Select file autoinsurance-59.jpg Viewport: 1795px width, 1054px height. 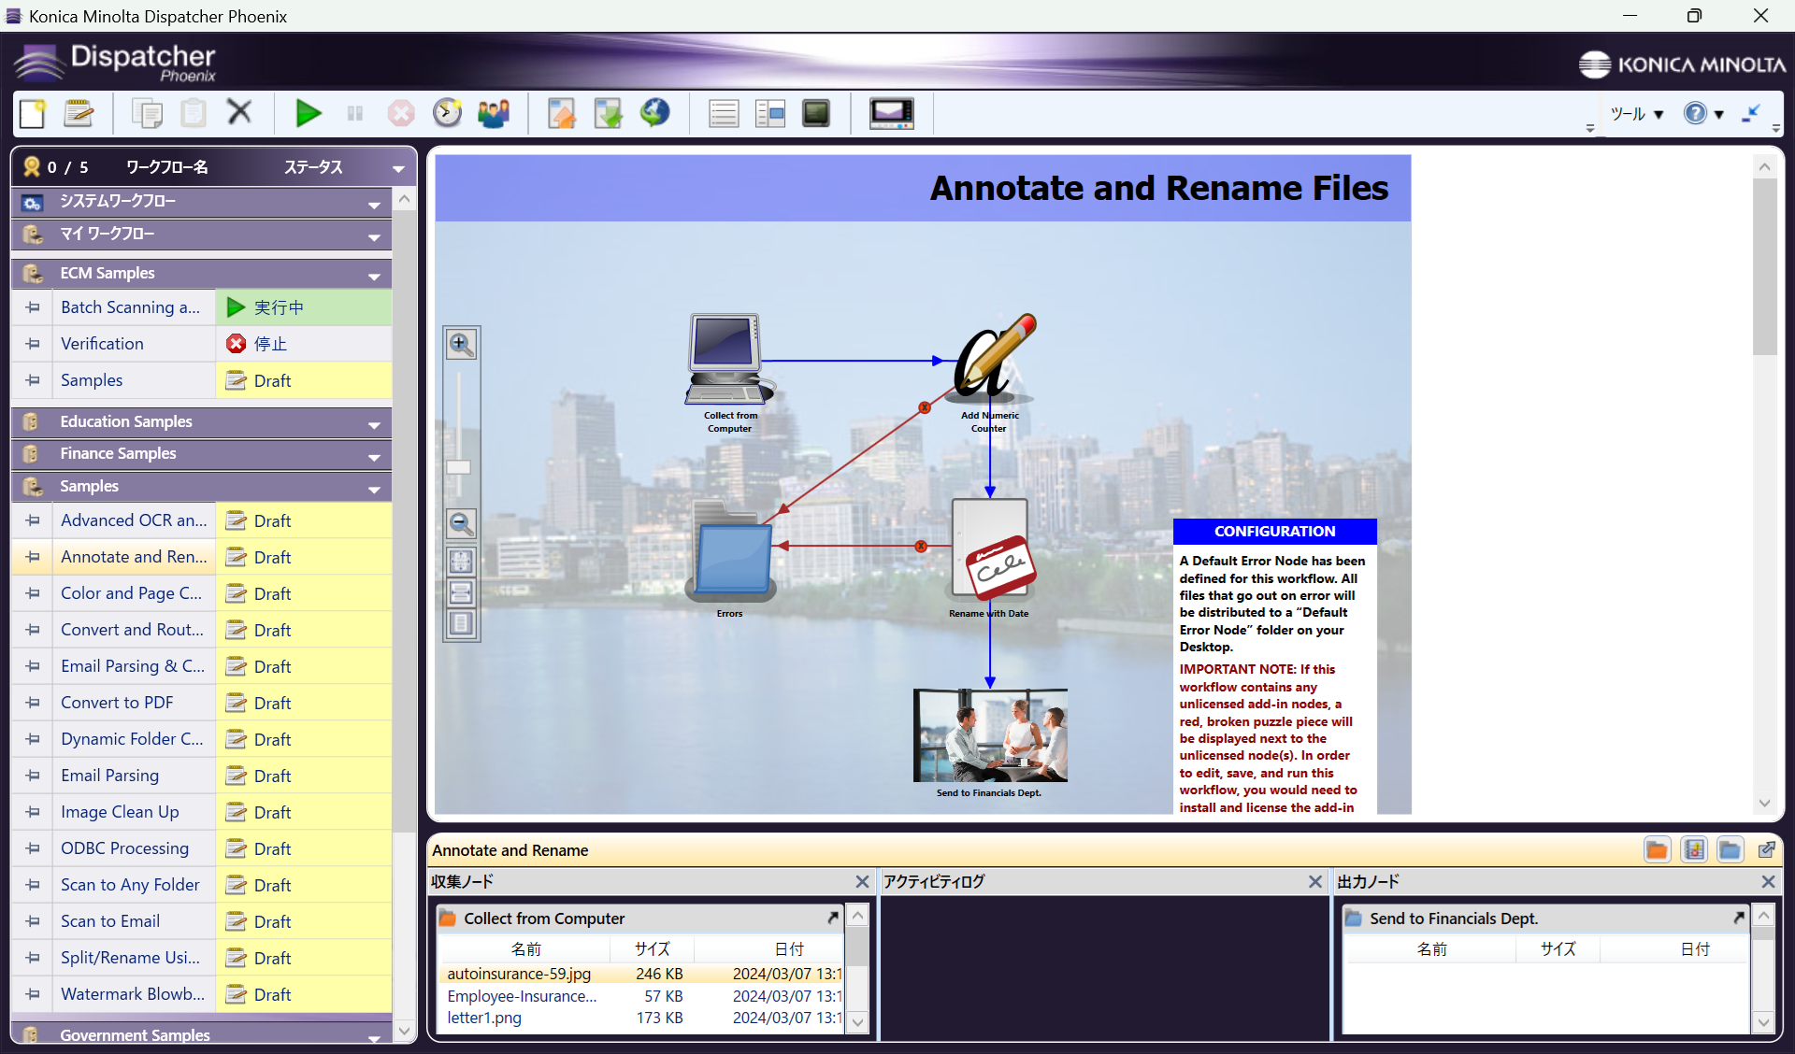(519, 974)
